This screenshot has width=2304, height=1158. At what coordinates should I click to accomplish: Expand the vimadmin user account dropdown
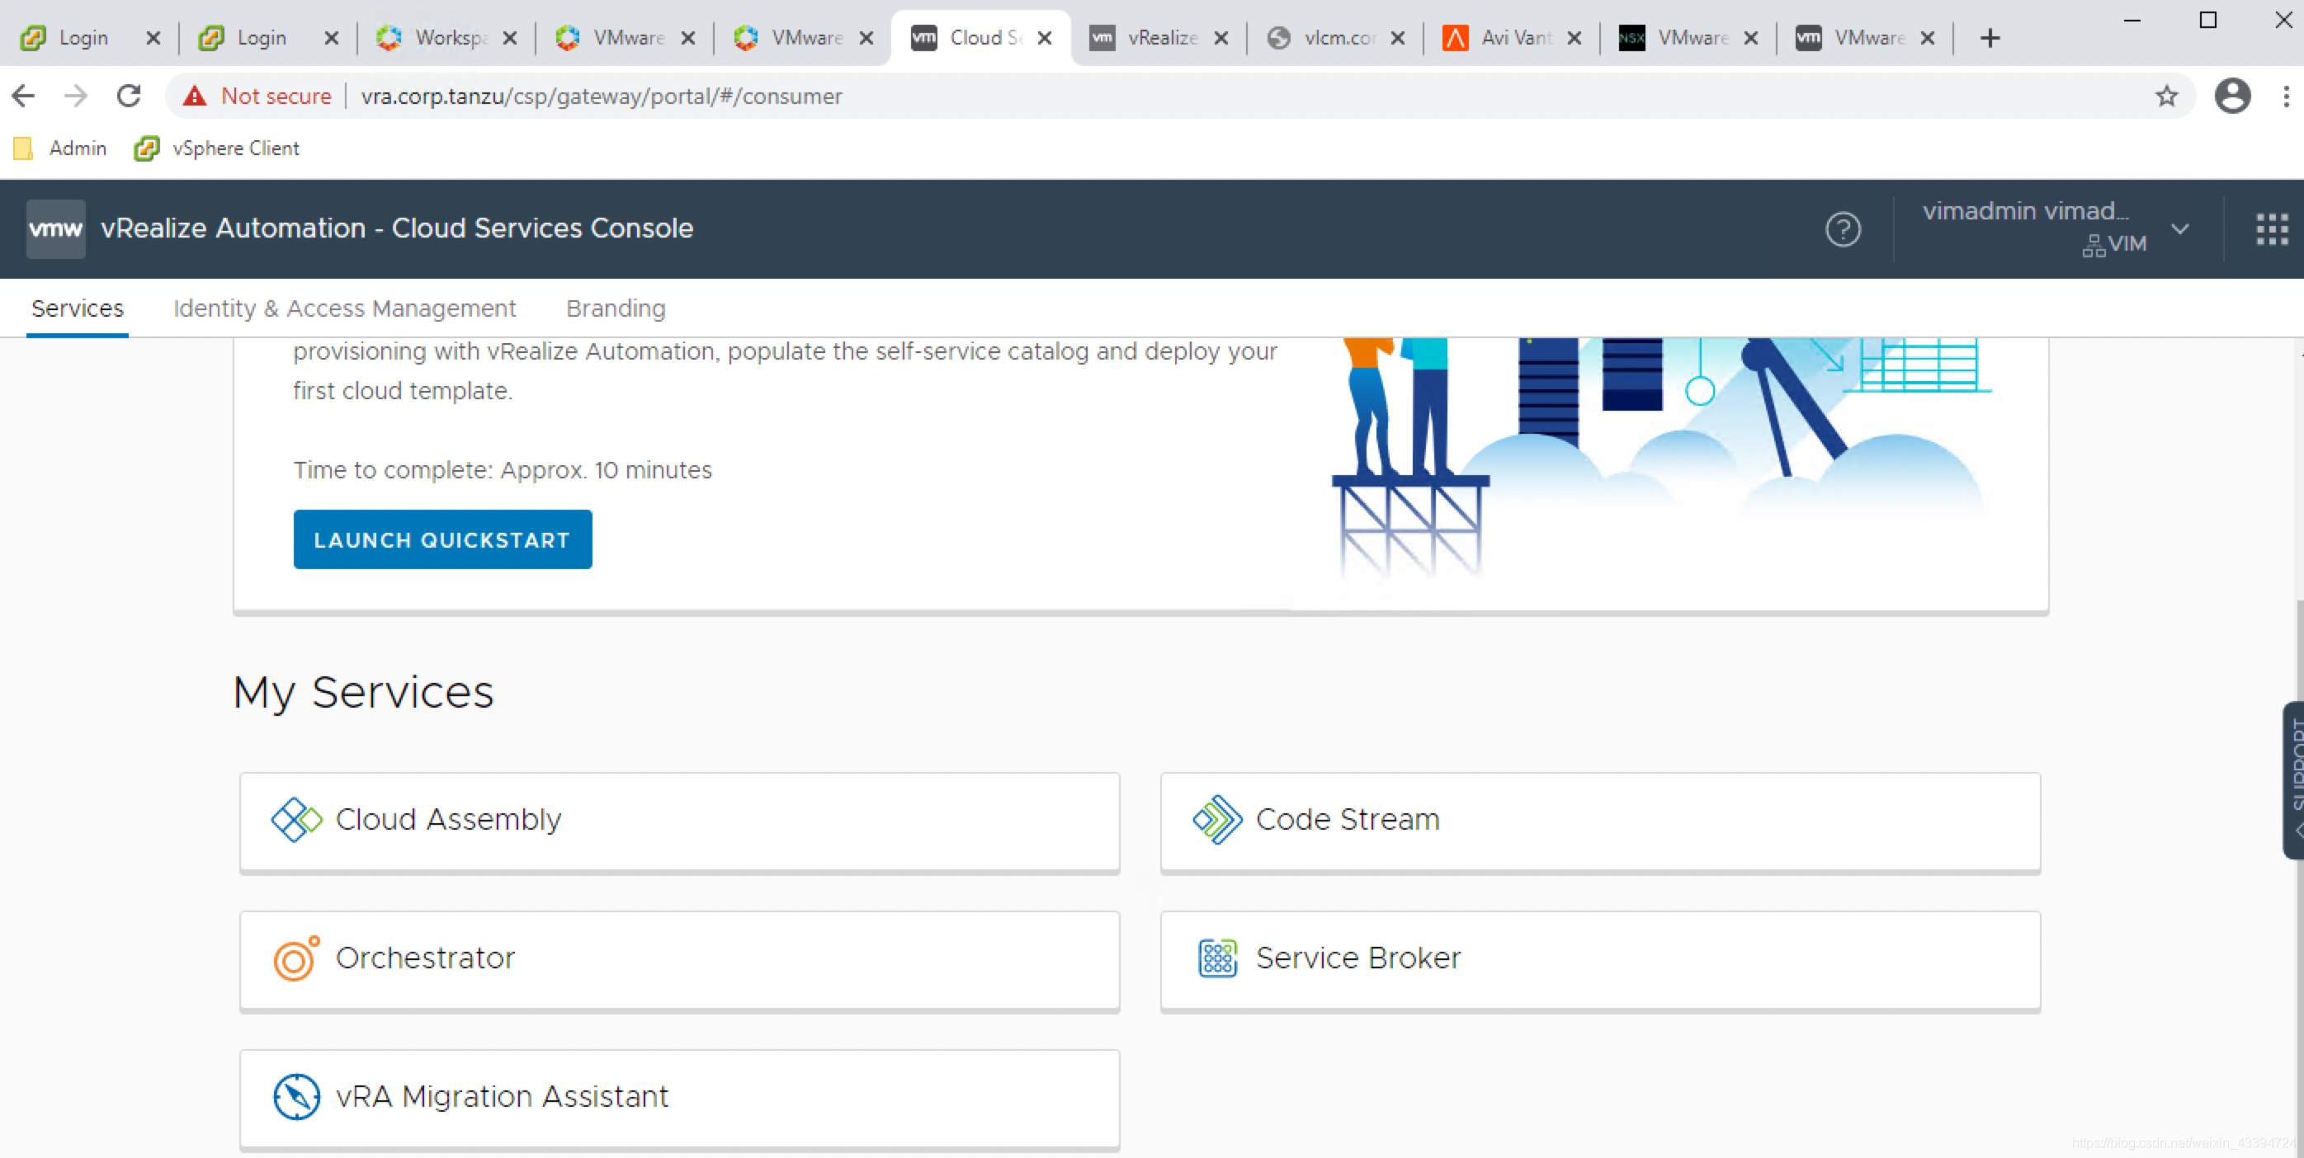tap(2179, 229)
